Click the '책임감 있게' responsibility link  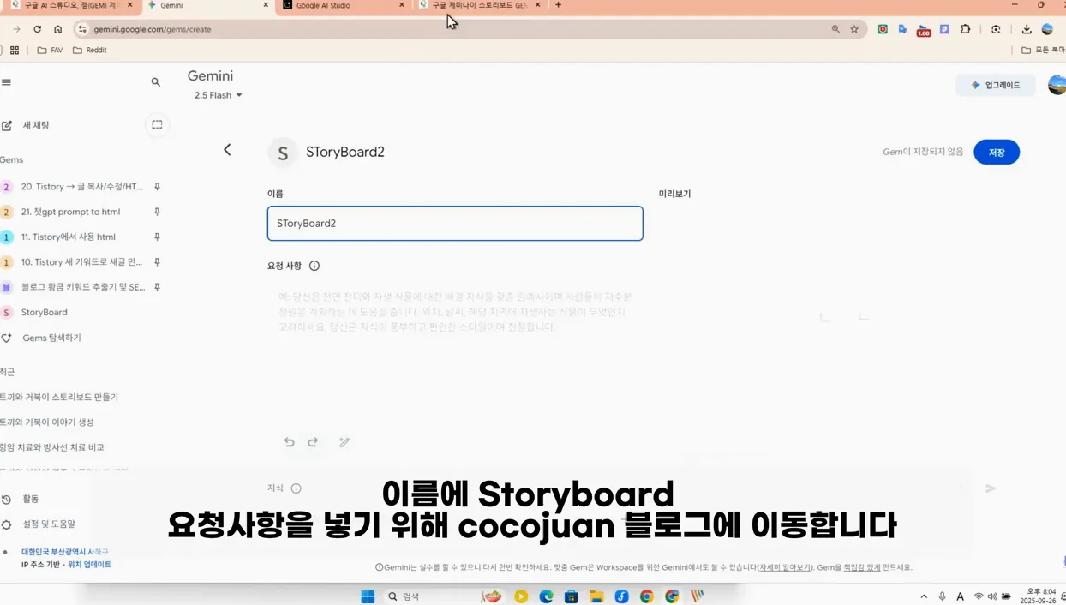click(x=861, y=567)
